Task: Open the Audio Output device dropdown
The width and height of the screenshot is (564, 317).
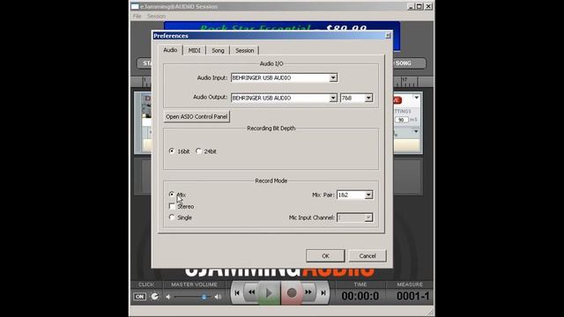Action: (333, 98)
